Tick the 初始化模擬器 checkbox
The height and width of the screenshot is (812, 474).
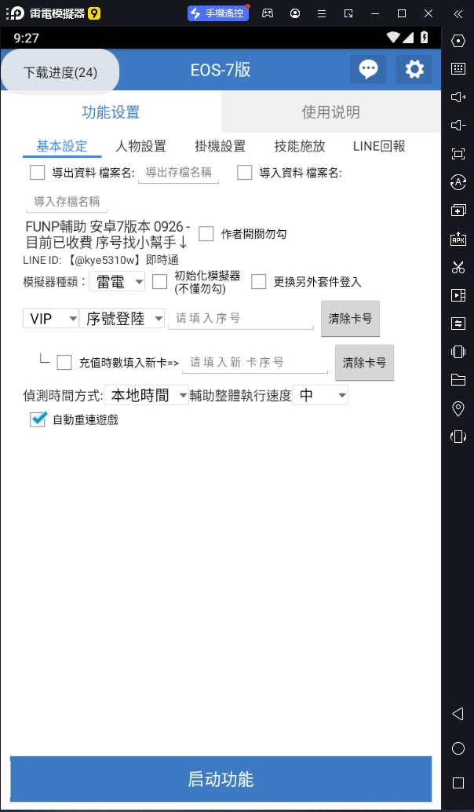pyautogui.click(x=160, y=282)
